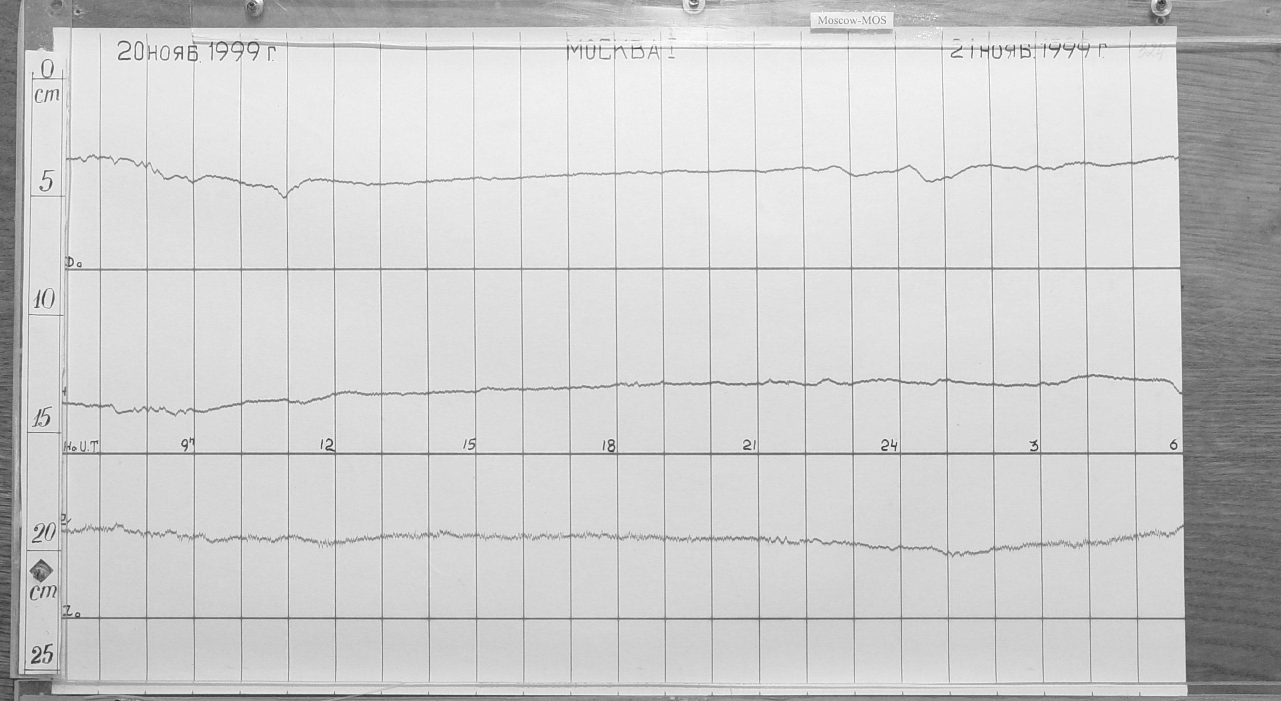This screenshot has height=701, width=1281.
Task: Select the 15 hour marker on time axis
Action: point(469,445)
